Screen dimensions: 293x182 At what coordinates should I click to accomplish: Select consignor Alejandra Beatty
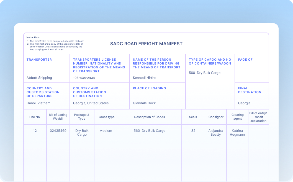click(x=216, y=133)
